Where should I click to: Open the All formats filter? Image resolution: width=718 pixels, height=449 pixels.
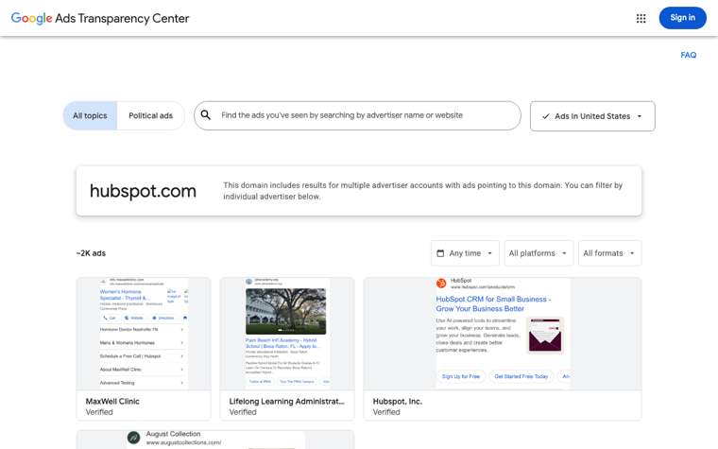609,253
